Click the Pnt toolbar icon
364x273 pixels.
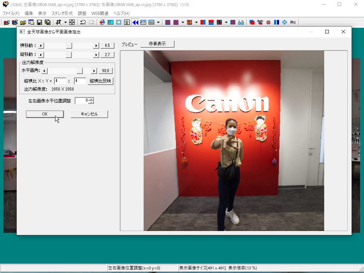click(x=293, y=22)
